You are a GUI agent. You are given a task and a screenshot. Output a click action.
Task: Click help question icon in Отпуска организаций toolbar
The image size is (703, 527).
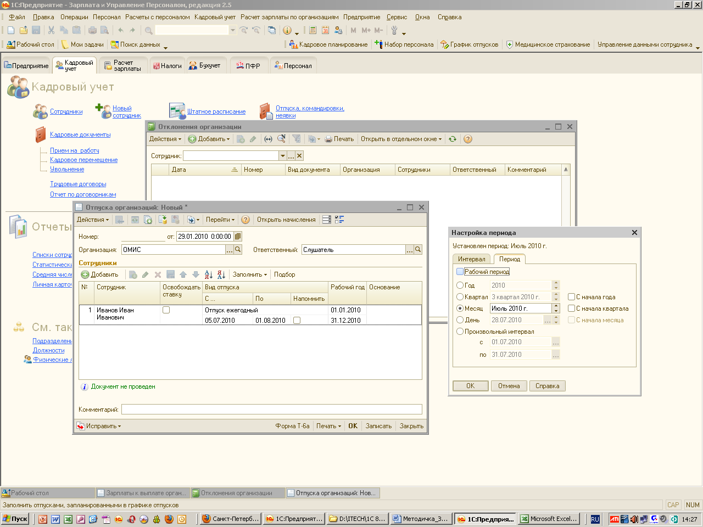246,220
